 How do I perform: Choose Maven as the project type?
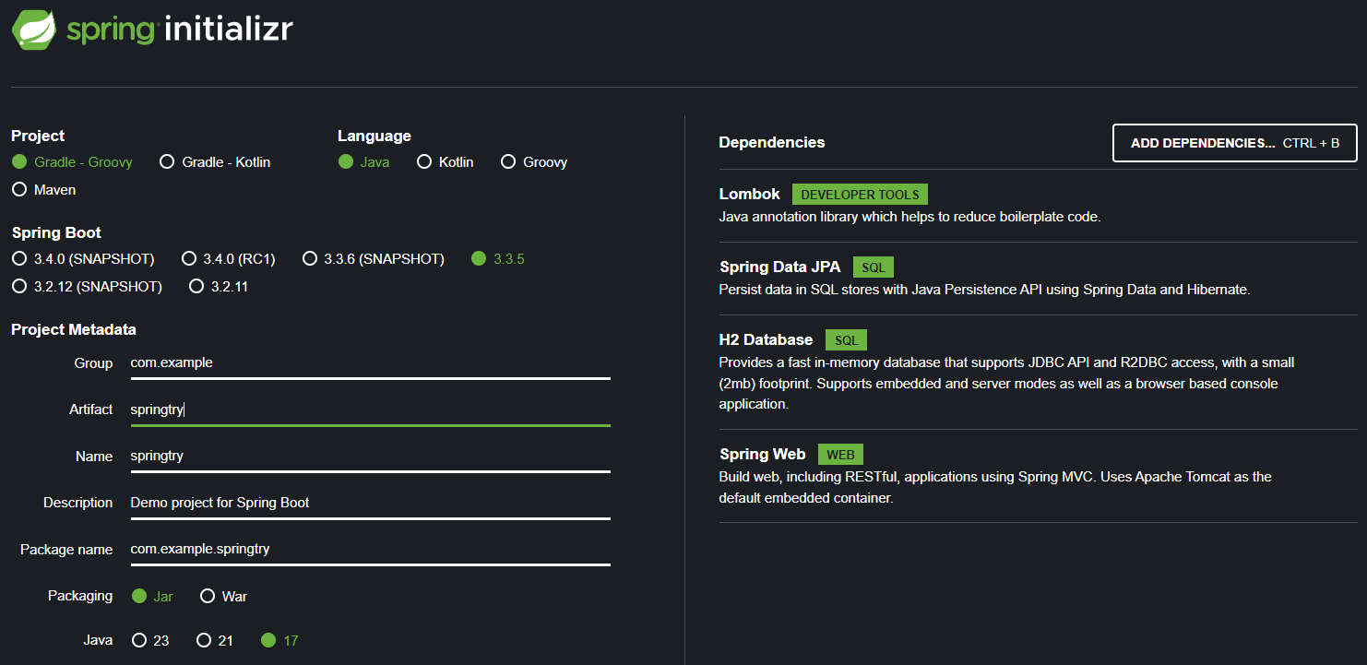pyautogui.click(x=44, y=190)
